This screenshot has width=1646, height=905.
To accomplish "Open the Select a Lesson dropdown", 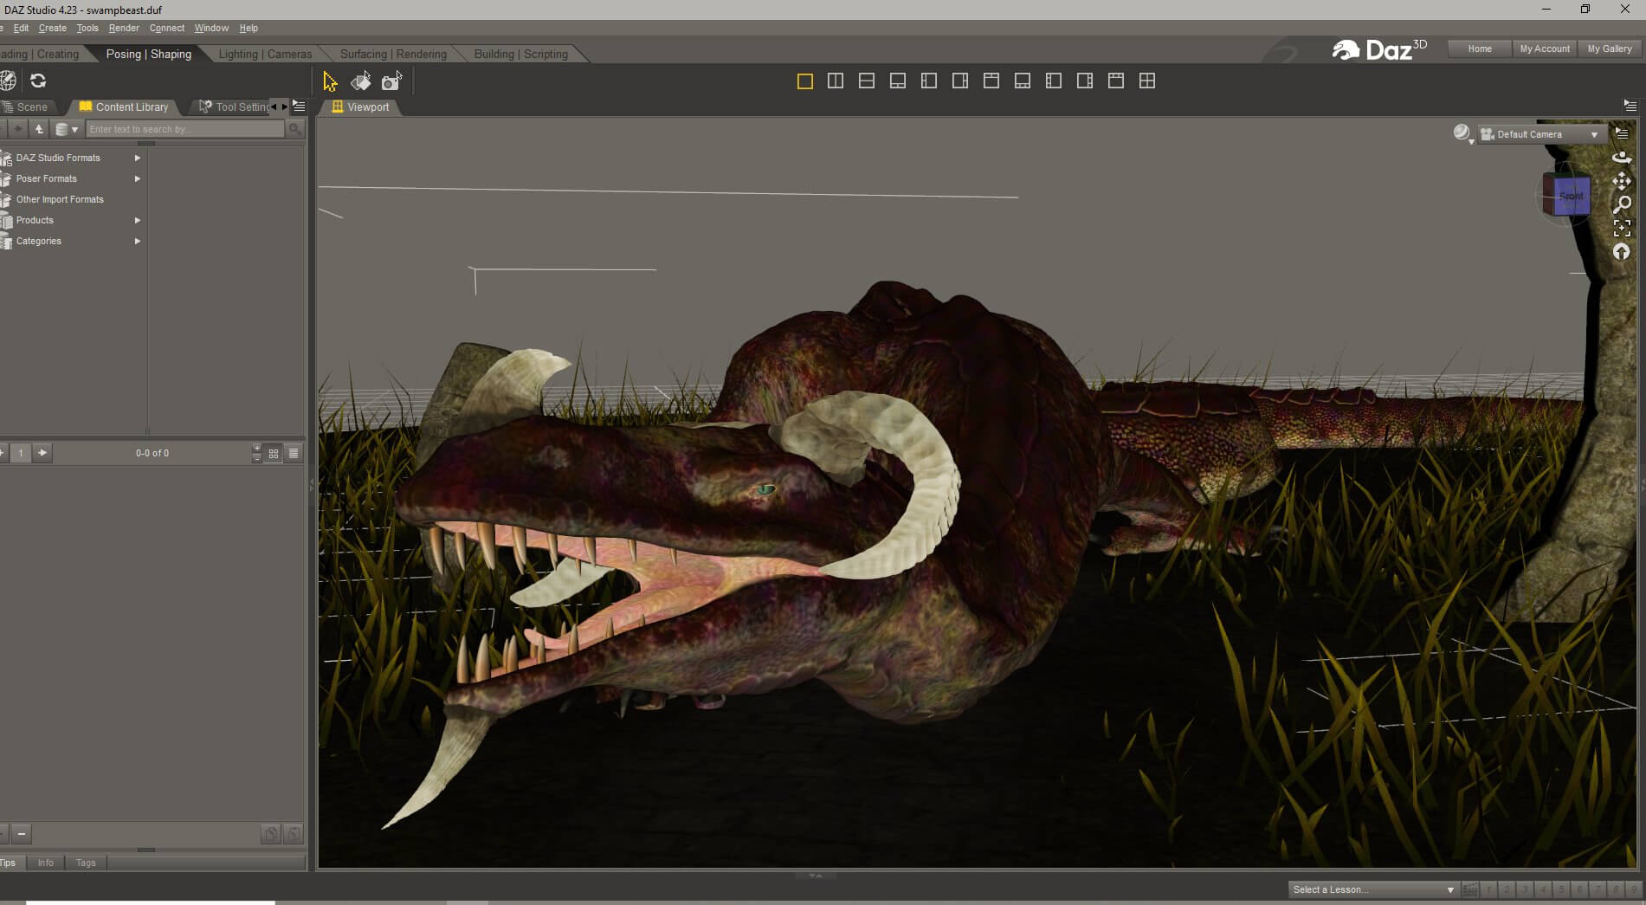I will pyautogui.click(x=1373, y=889).
